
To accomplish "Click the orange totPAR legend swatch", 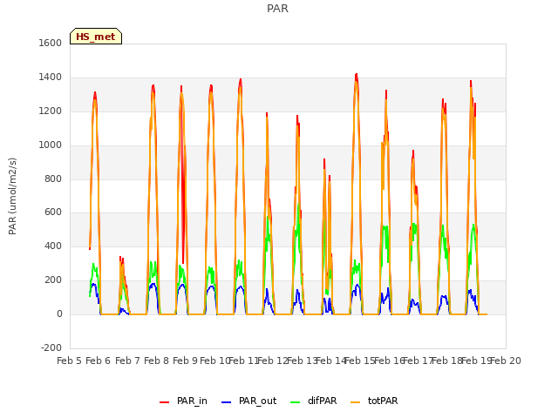I will (356, 402).
